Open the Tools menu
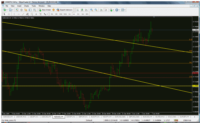 (x=34, y=6)
